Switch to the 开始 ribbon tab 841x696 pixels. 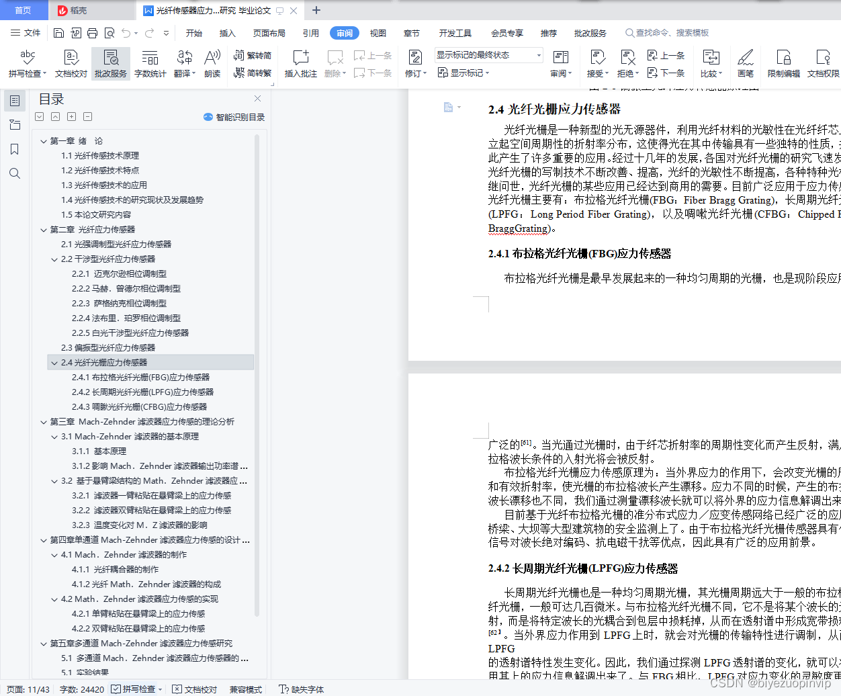(x=194, y=33)
